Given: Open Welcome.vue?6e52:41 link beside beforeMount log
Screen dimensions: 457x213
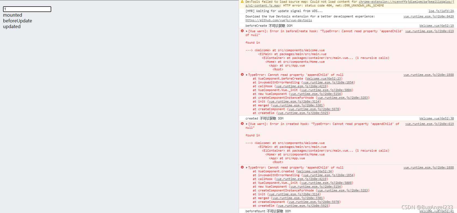Looking at the screenshot, I should click(x=437, y=211).
